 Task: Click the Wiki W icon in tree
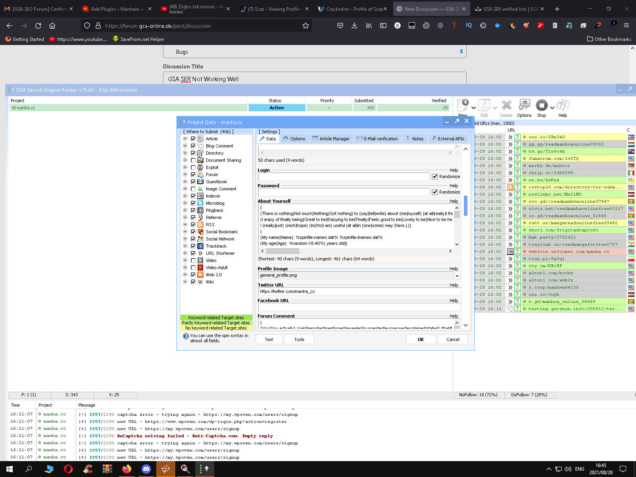(x=200, y=282)
